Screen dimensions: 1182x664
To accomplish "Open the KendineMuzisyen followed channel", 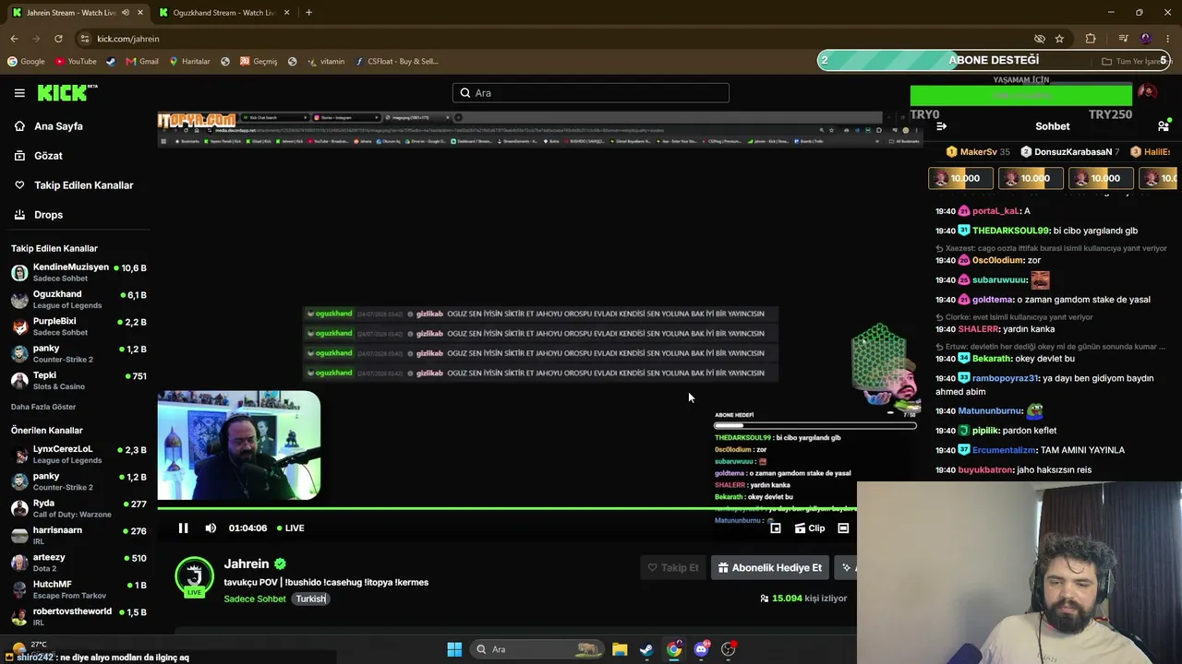I will [x=78, y=272].
